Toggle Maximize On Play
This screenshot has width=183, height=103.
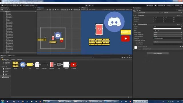(x=120, y=10)
